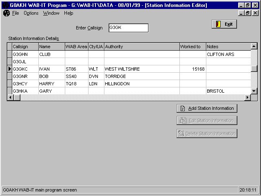Viewport: 261px width, 196px height.
Task: Click the app globe icon in title bar
Action: 5,5
